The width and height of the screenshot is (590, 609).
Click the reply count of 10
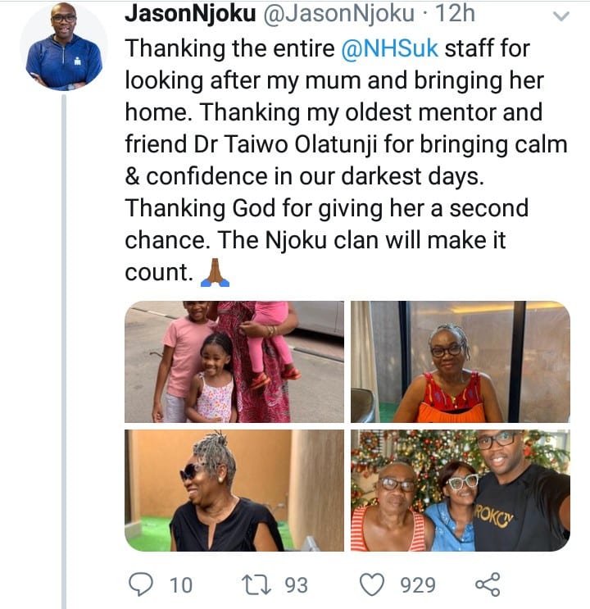pos(180,584)
